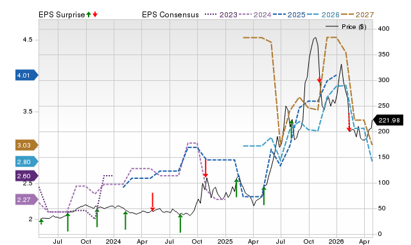Click the EPS Surprise label
The image size is (411, 245).
[x=62, y=15]
